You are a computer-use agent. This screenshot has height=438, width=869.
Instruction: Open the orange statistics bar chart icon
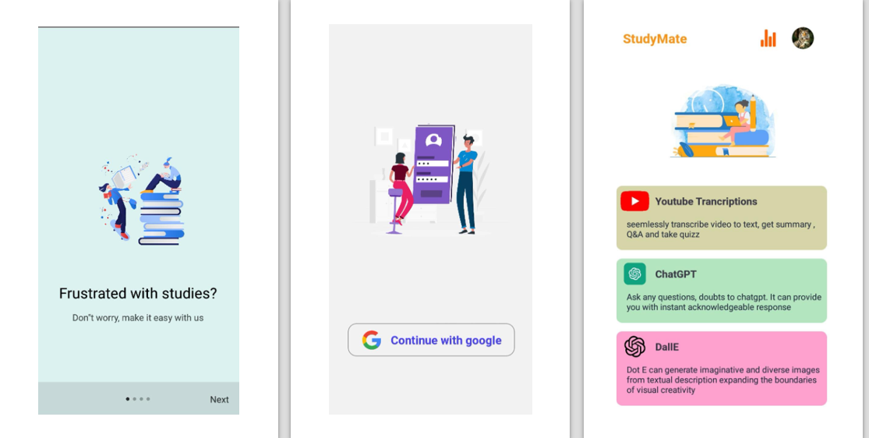[x=768, y=38]
